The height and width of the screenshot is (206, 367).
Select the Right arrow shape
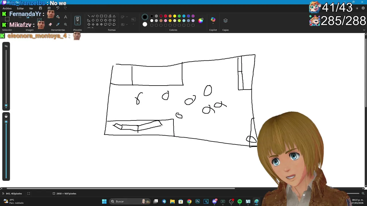pyautogui.click(x=106, y=20)
